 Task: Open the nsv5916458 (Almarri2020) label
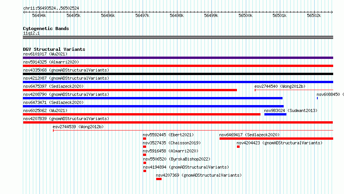[170, 151]
